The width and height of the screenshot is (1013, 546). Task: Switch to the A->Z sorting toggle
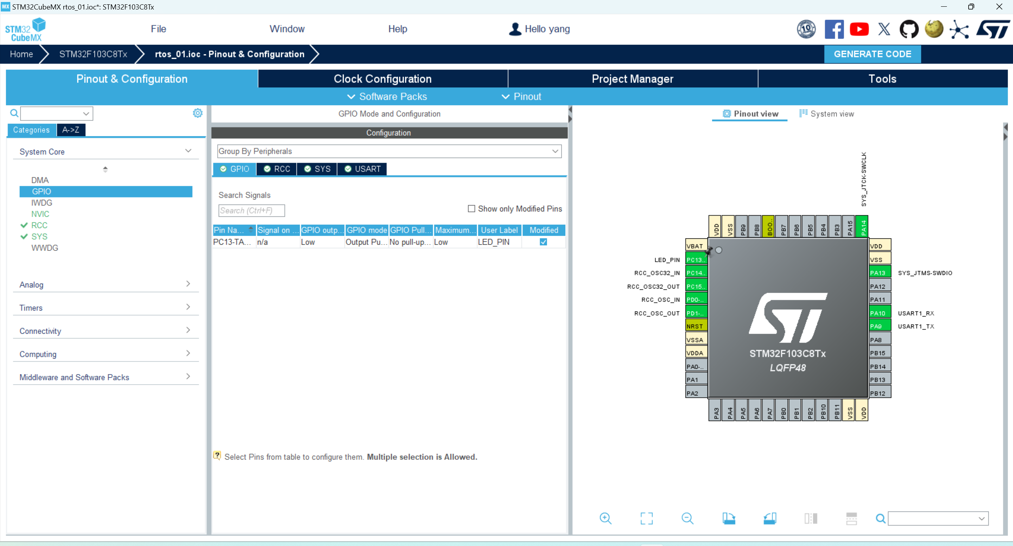pos(70,130)
